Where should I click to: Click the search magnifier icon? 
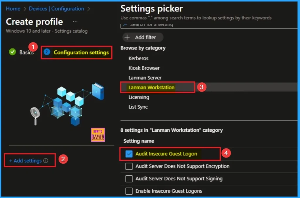point(125,25)
